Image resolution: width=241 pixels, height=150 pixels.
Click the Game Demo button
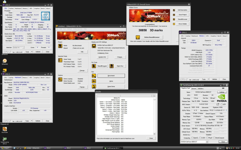coord(111,86)
